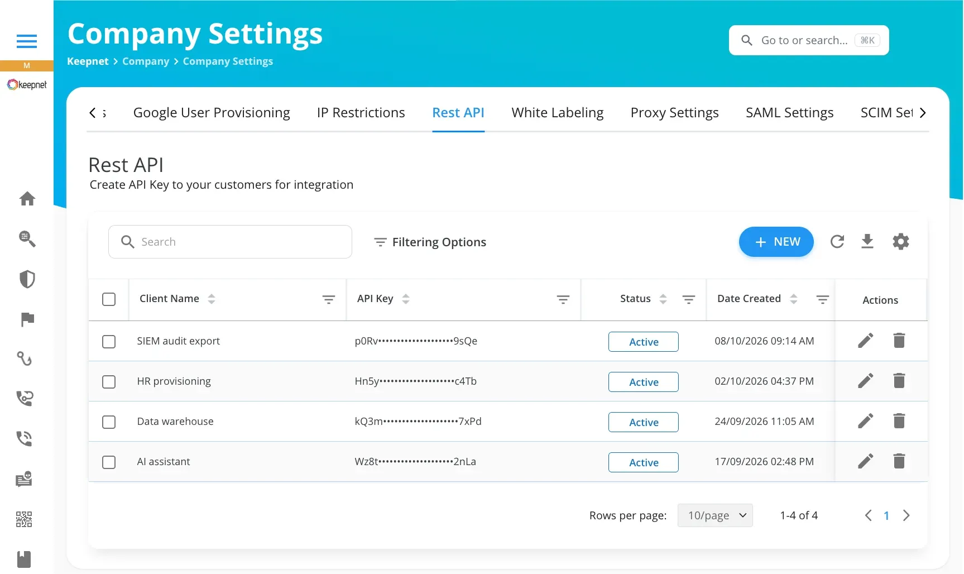Viewport: 964px width, 574px height.
Task: Open the book sidebar icon at bottom
Action: coord(24,559)
